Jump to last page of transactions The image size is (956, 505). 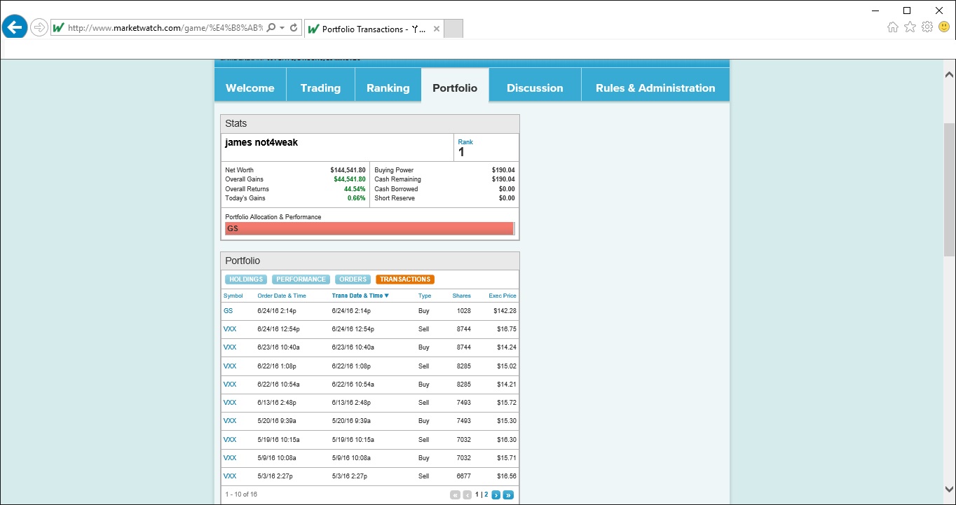[508, 495]
